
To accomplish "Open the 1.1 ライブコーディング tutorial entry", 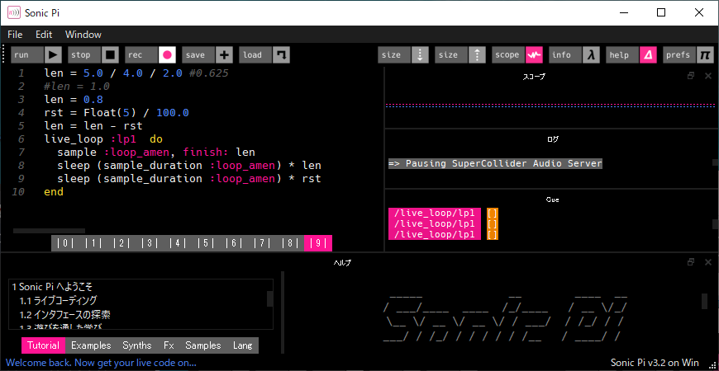I will (x=58, y=301).
